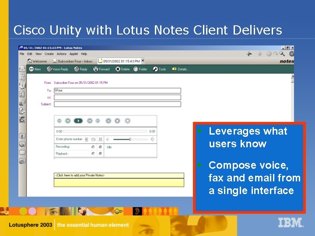Image resolution: width=315 pixels, height=236 pixels.
Task: Open the Favorite Bookmarks sidebar icon
Action: 22,136
